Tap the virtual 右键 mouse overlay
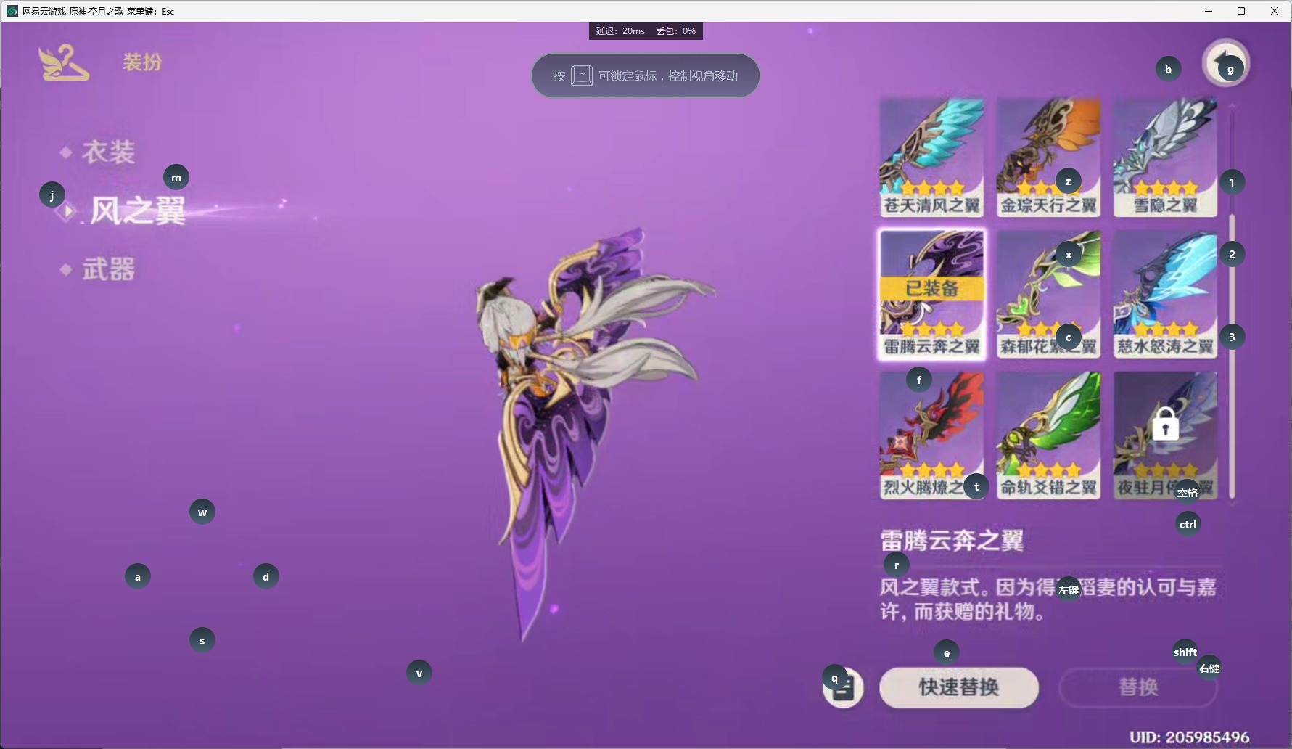The image size is (1292, 749). (1209, 668)
